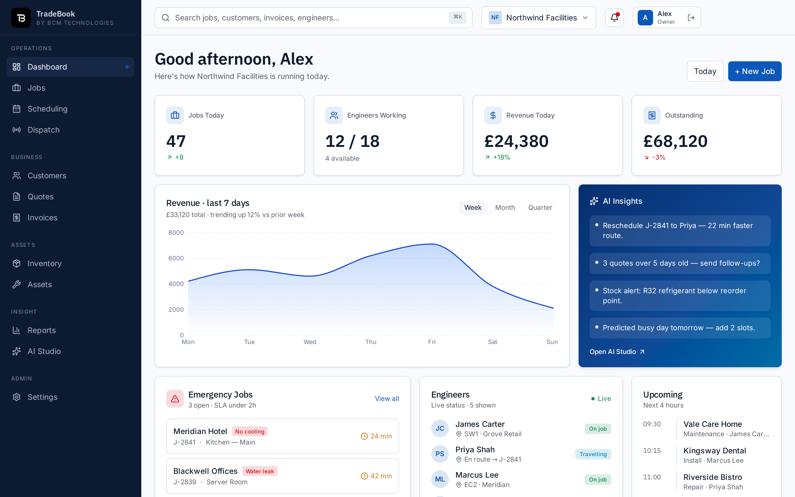This screenshot has height=497, width=795.
Task: Click the £24,380 revenue value
Action: (516, 141)
